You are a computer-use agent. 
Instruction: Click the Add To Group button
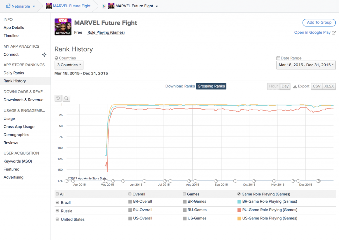pyautogui.click(x=319, y=23)
